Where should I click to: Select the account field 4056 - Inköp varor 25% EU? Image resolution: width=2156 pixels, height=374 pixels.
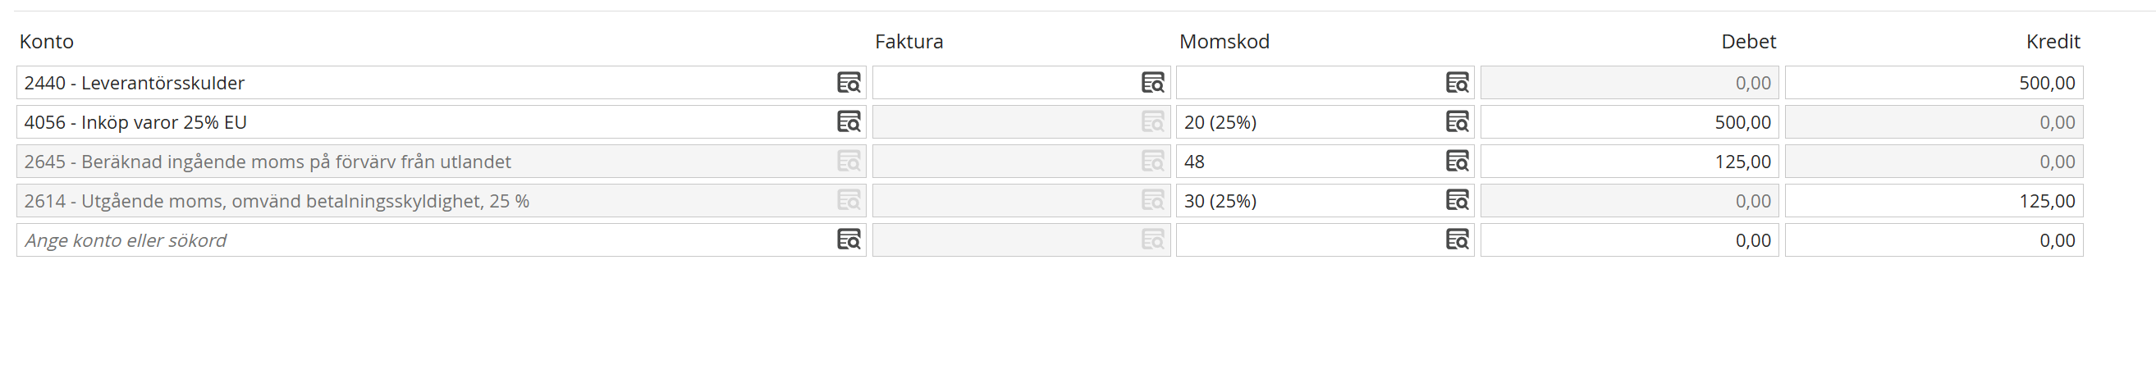click(419, 122)
